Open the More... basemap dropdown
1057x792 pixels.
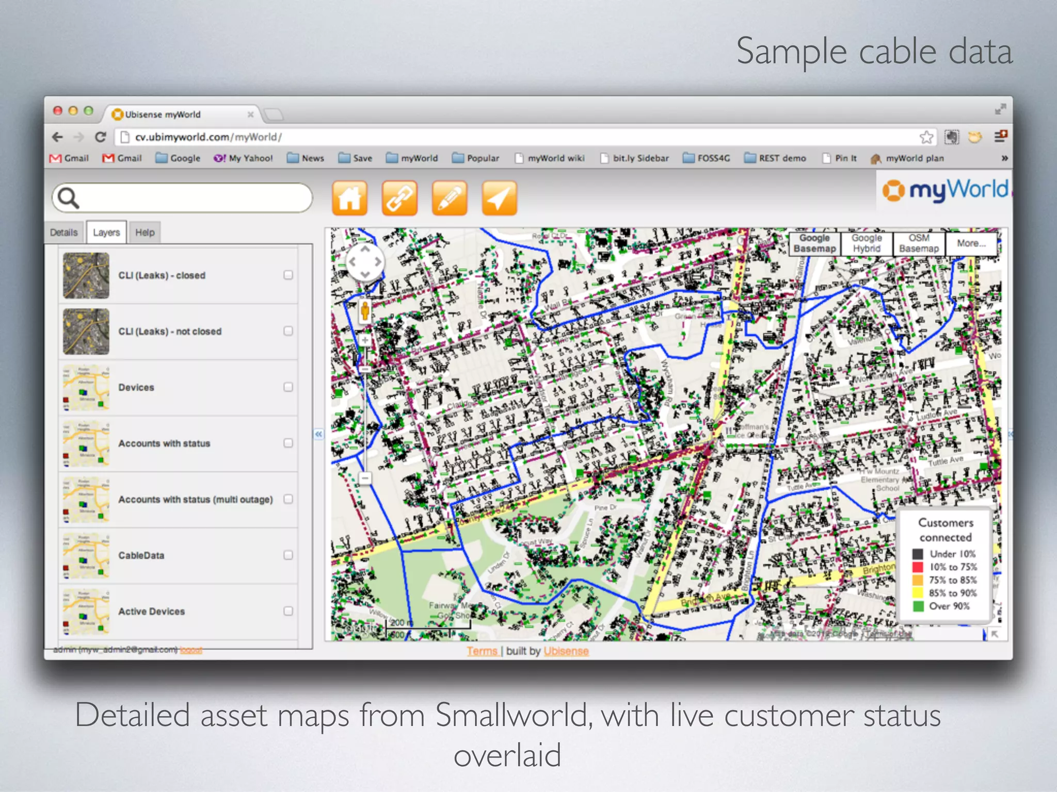[x=971, y=243]
